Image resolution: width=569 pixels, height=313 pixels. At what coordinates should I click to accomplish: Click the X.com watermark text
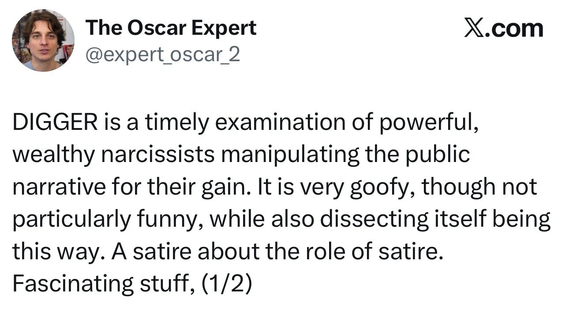click(504, 29)
